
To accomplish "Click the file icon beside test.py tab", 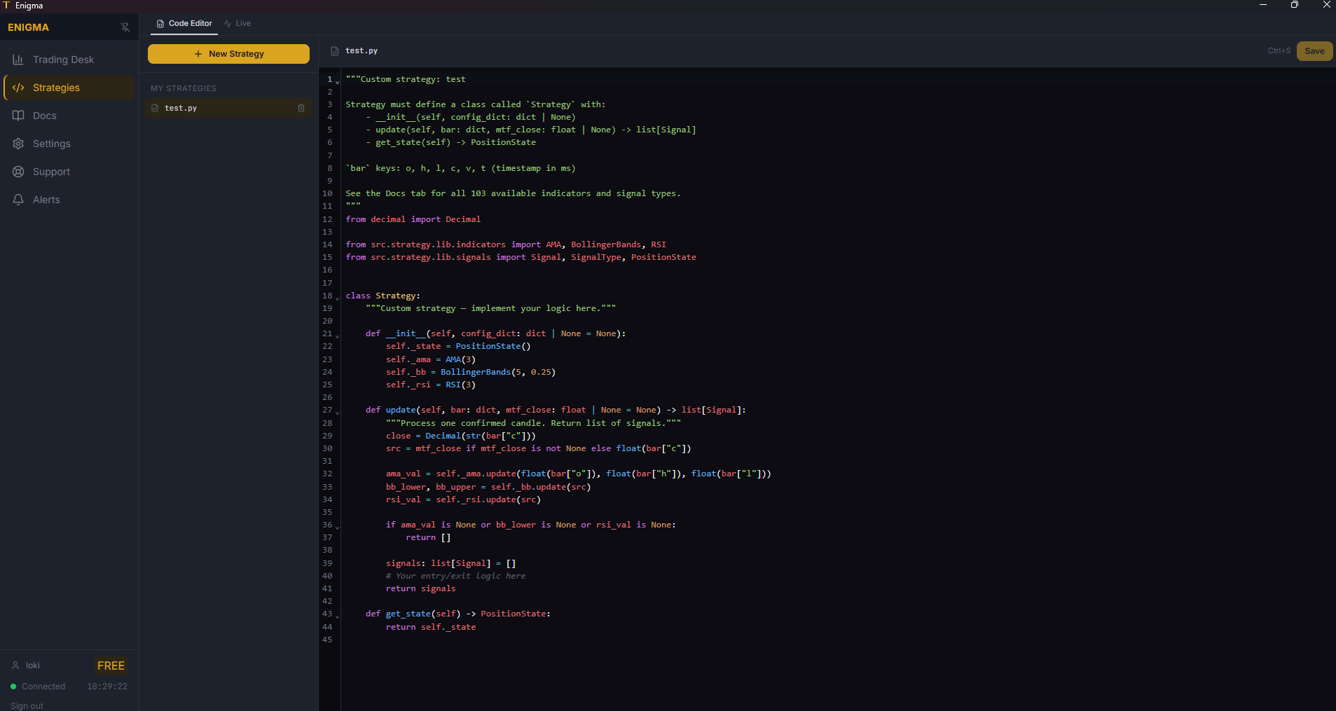I will pyautogui.click(x=335, y=50).
